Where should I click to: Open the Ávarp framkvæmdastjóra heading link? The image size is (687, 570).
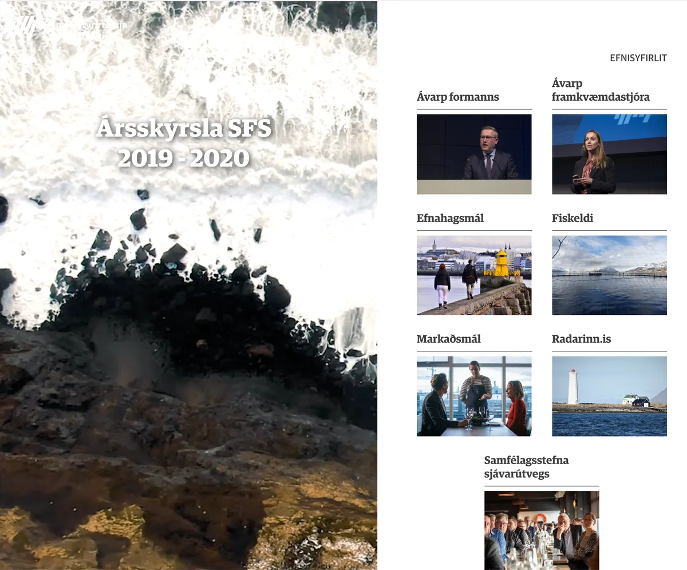point(601,90)
